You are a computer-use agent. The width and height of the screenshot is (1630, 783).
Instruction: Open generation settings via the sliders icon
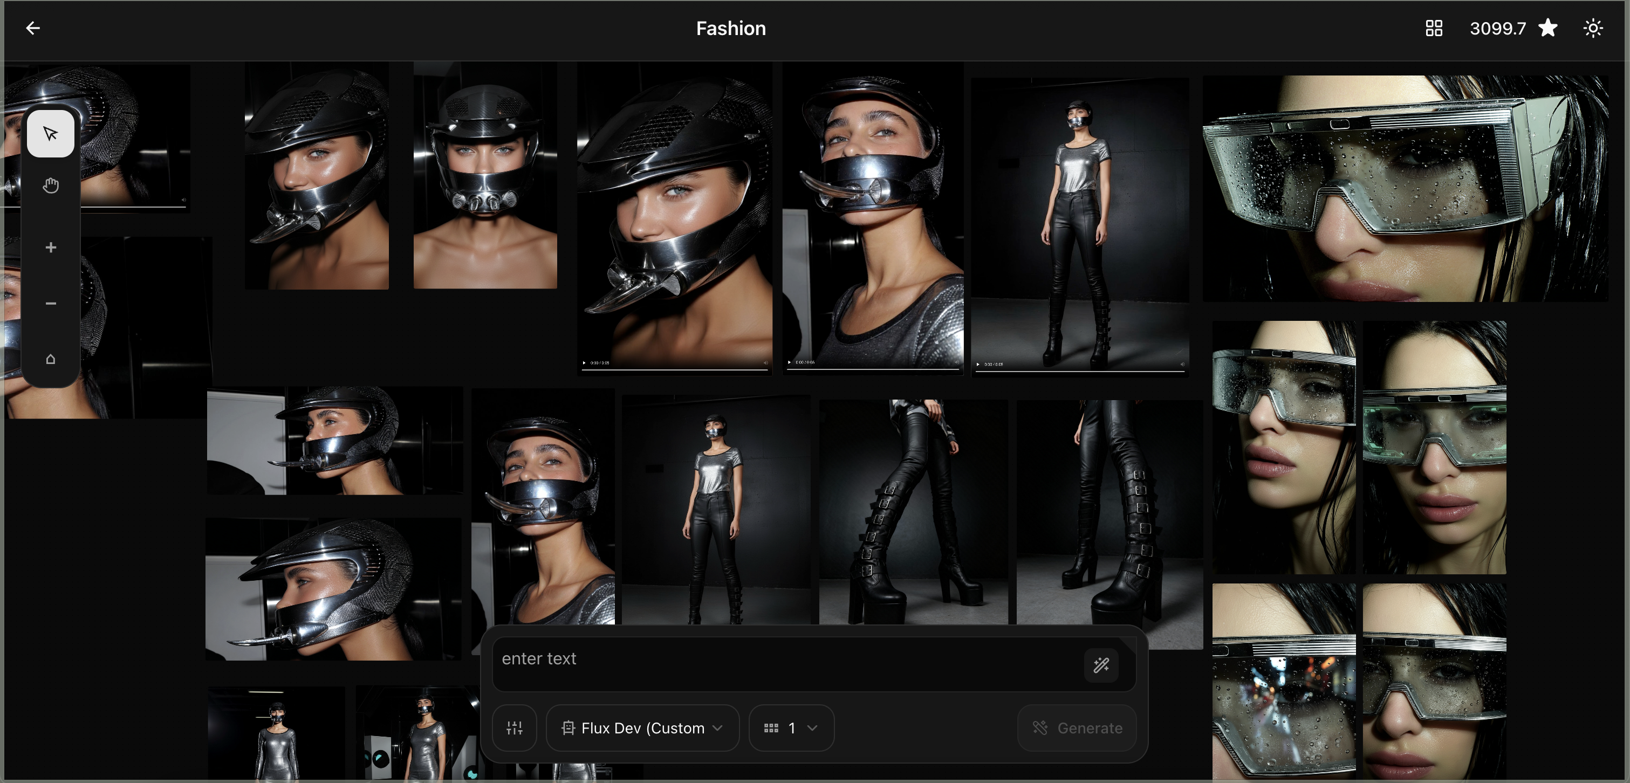coord(515,728)
